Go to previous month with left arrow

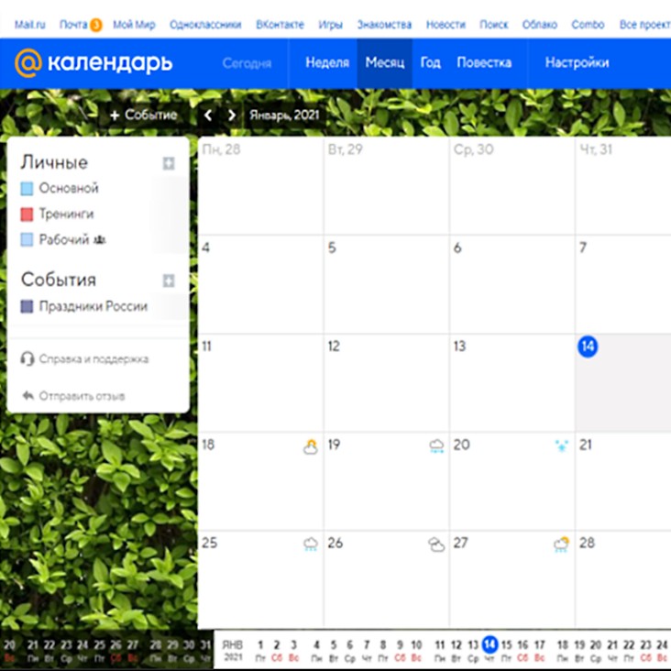coord(208,115)
